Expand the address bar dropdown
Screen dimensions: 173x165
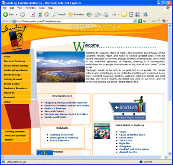click(135, 21)
